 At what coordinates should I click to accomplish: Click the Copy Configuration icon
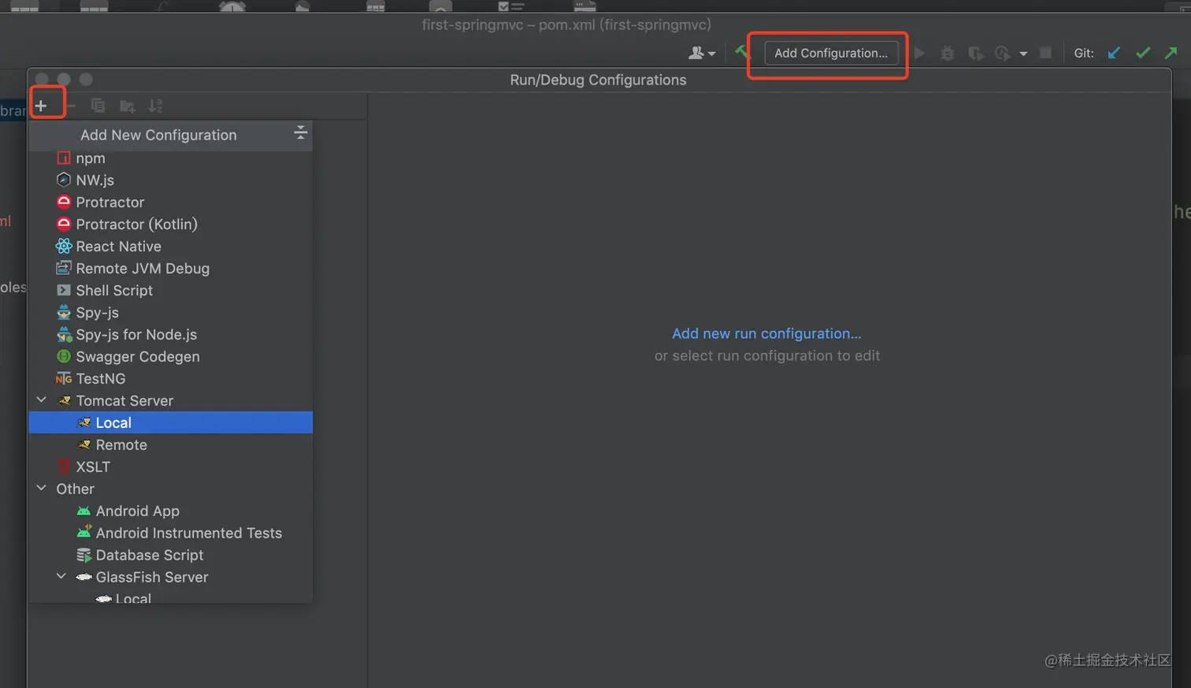(x=98, y=106)
